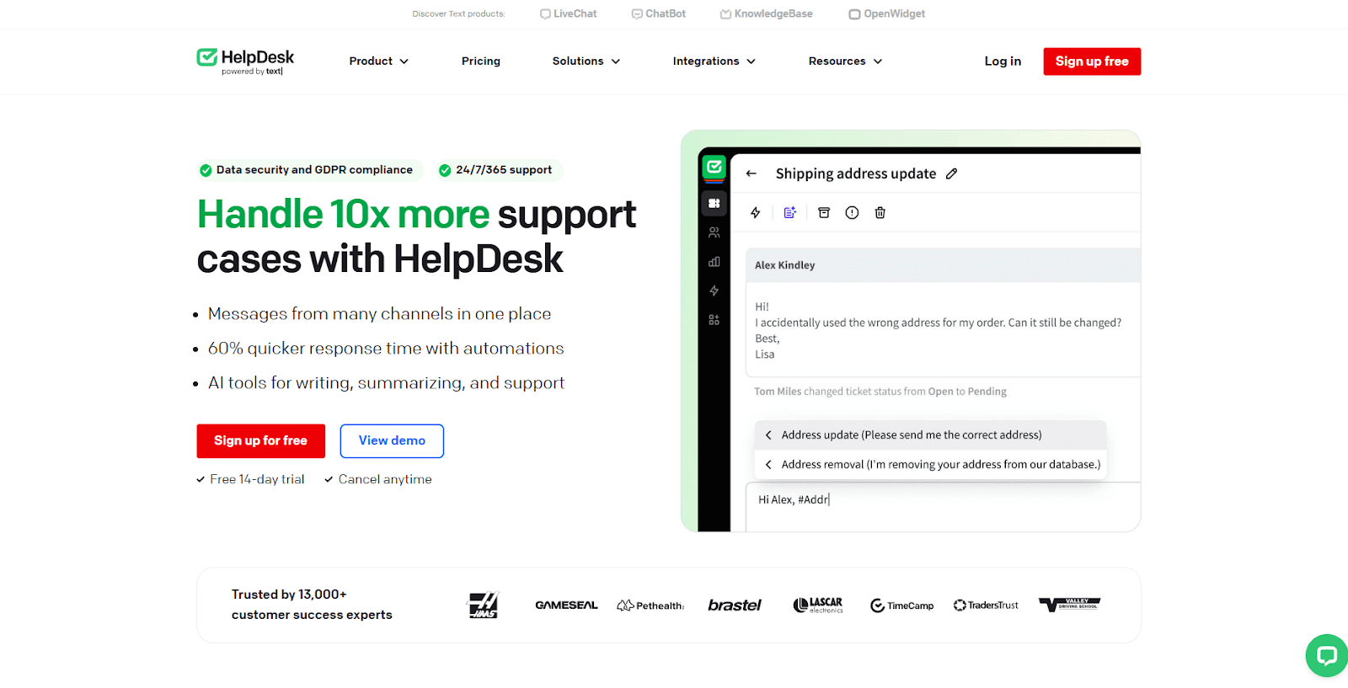
Task: Click the Alex Kindley message header
Action: [x=943, y=265]
